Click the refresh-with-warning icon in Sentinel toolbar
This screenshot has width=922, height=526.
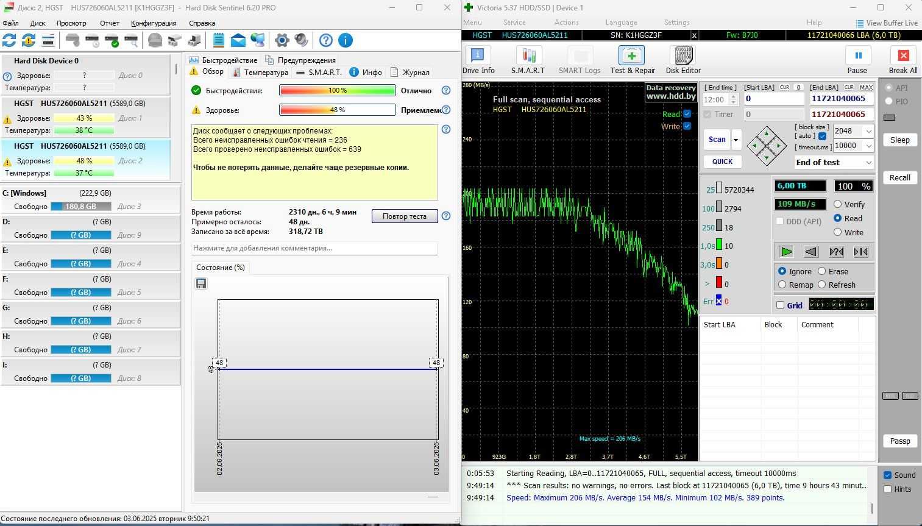[x=29, y=40]
